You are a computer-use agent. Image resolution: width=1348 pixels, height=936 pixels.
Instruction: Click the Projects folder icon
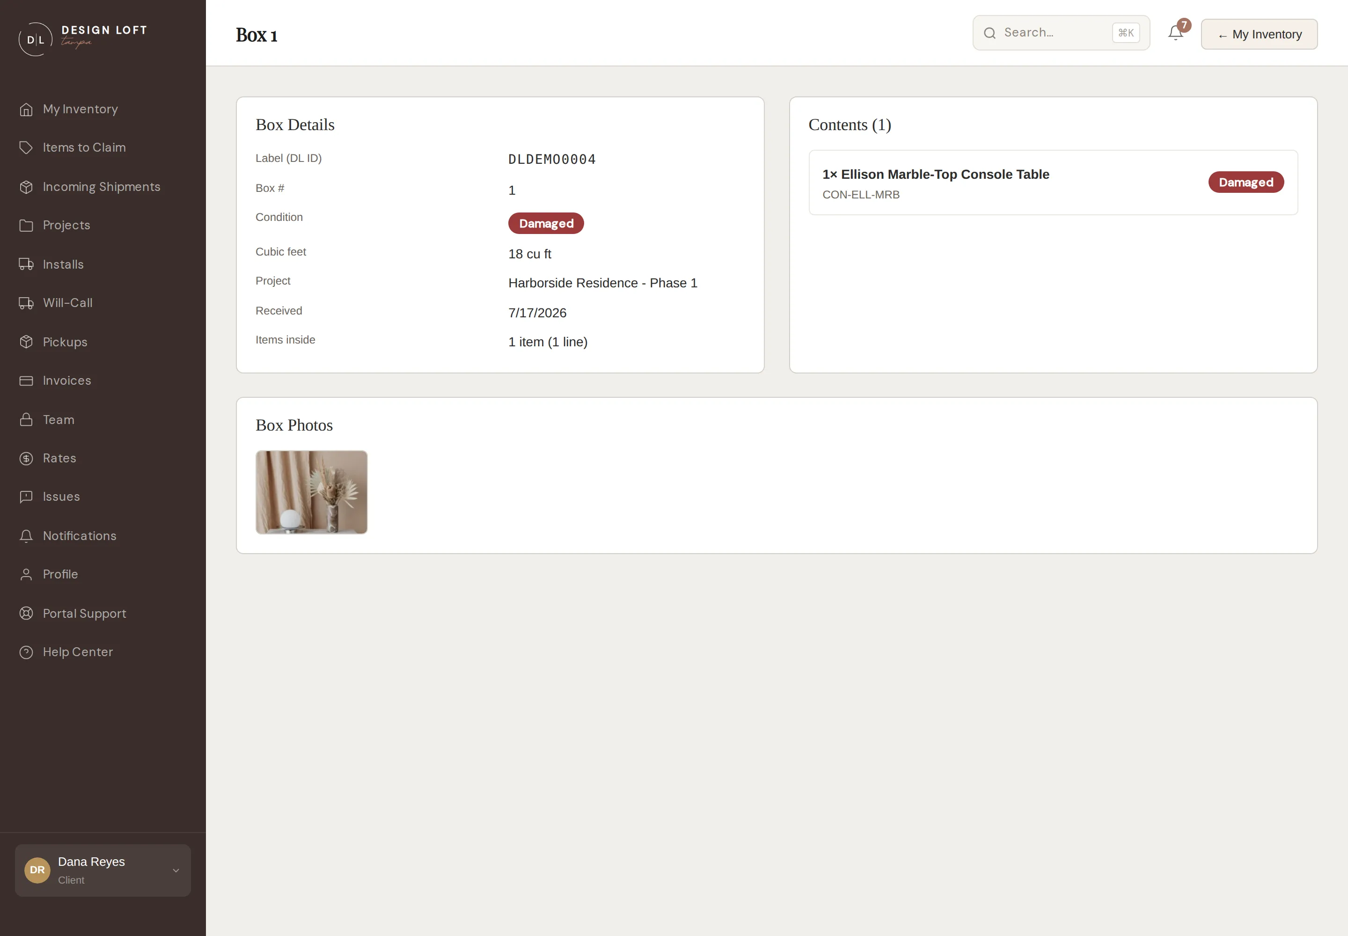pyautogui.click(x=26, y=225)
